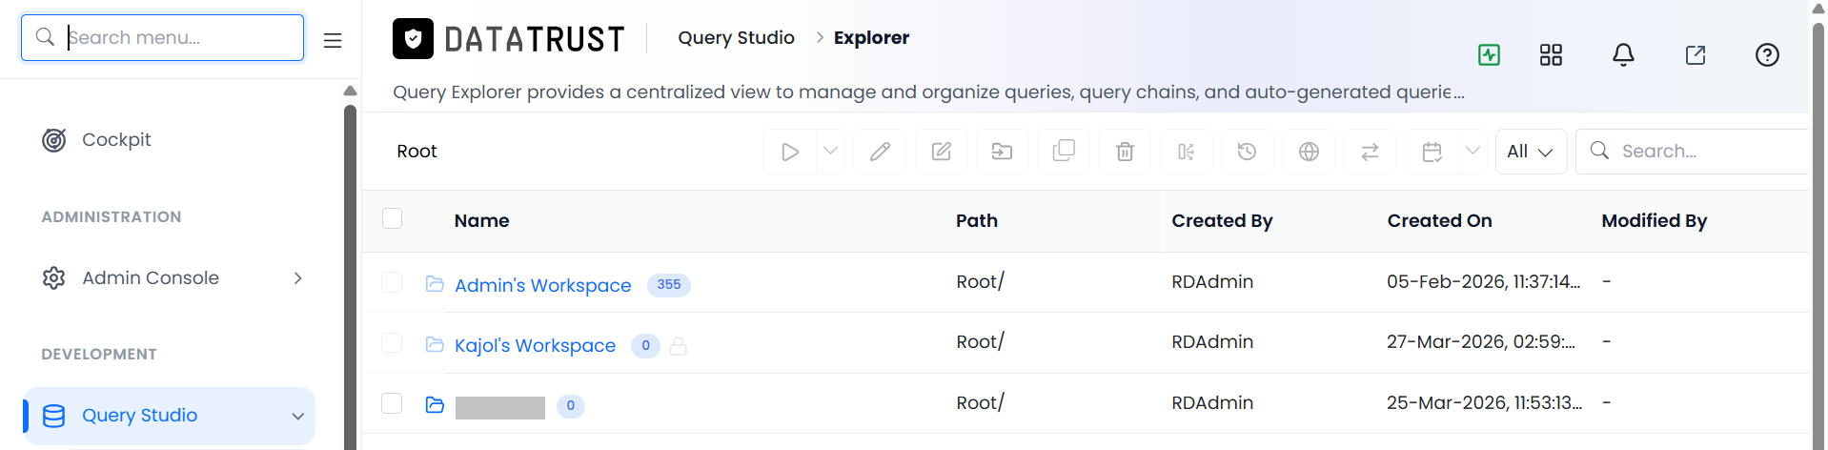Click RDAdmin in Admin's Workspace row
This screenshot has height=450, width=1828.
1212,281
